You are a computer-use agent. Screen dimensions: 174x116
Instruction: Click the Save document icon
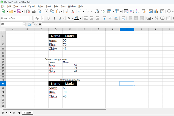[x=18, y=11]
